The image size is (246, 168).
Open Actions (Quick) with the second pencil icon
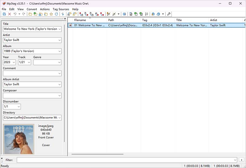[x=114, y=14]
